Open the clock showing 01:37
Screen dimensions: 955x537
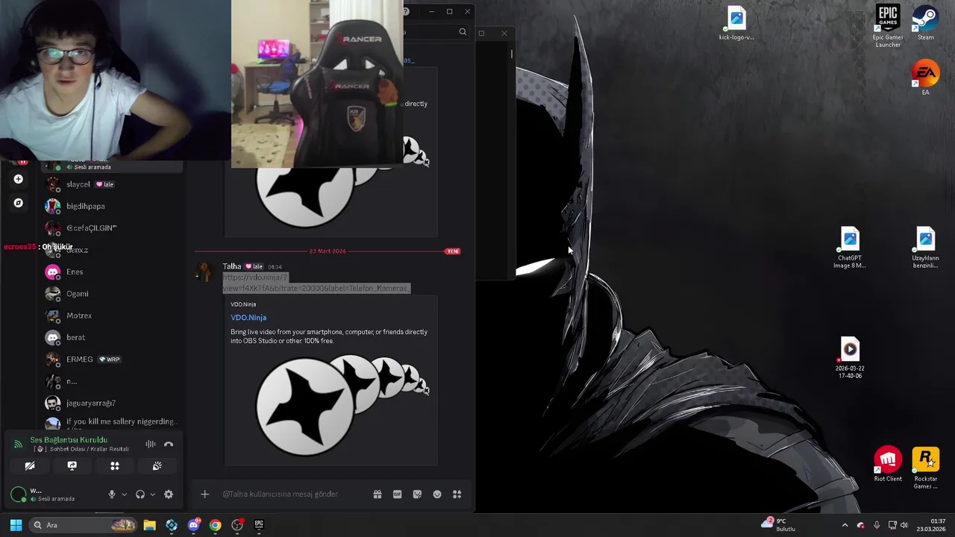point(932,525)
